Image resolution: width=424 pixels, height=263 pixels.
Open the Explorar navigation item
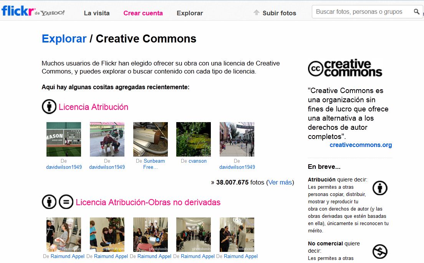(x=190, y=13)
